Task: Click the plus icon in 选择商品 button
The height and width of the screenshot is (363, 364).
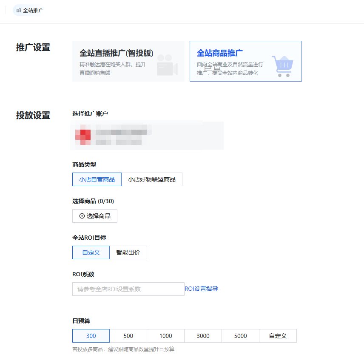Action: click(x=82, y=216)
